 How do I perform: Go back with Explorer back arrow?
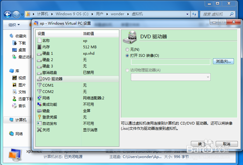(x=8, y=15)
